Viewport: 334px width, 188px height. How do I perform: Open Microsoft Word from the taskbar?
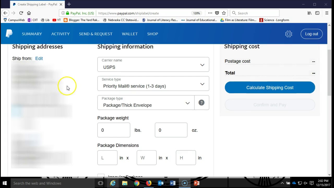[173, 183]
